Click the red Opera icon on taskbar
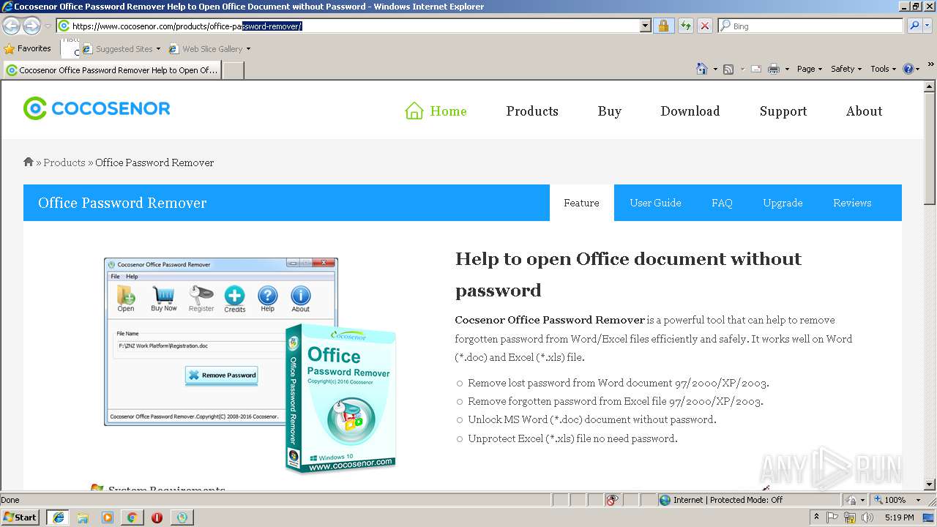Viewport: 937px width, 527px height. tap(157, 517)
